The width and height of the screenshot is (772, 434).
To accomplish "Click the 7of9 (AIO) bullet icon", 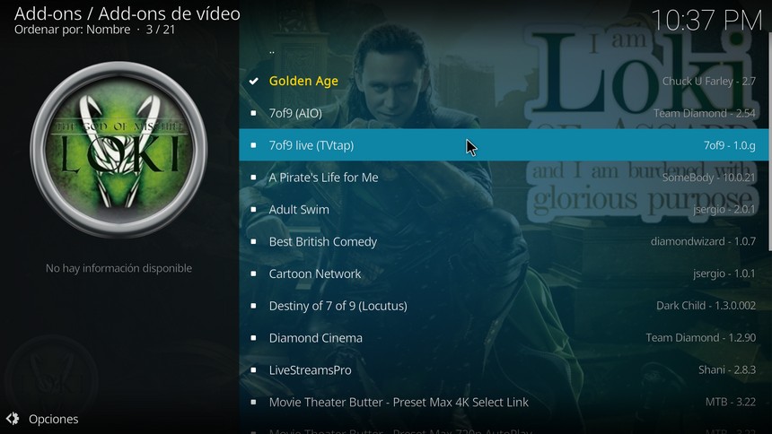I will (x=253, y=113).
